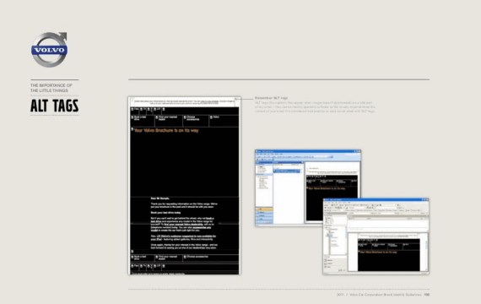This screenshot has width=481, height=304.
Task: Click the orange Mail button in the rear Outlook window's navigation pane
Action: pyautogui.click(x=264, y=209)
